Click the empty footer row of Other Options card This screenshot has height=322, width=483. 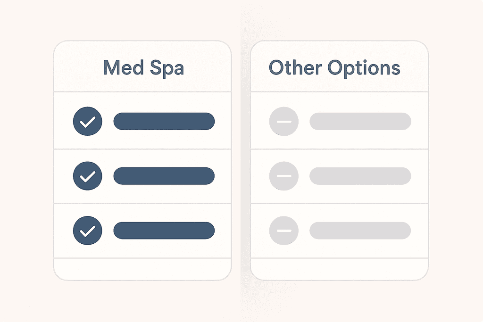(x=339, y=269)
